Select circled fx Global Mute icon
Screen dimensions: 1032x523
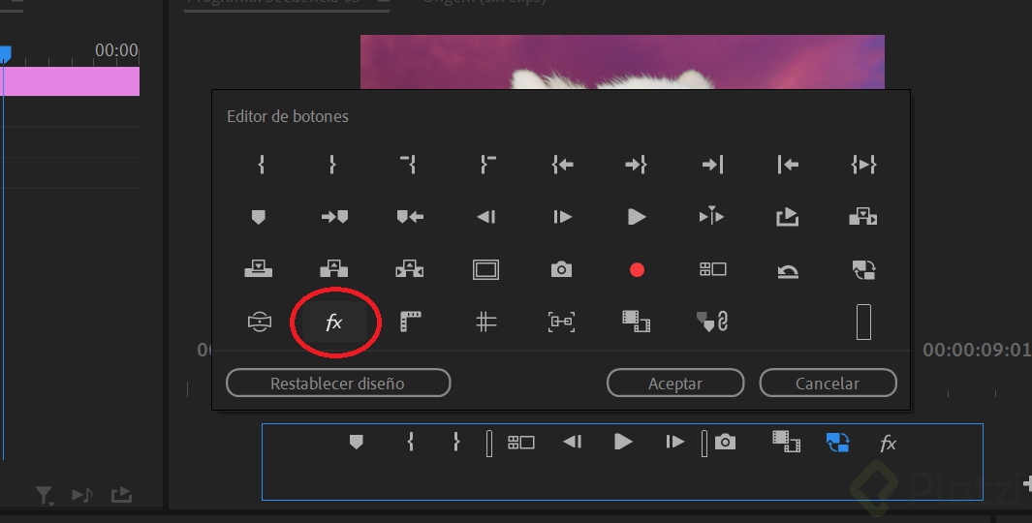[x=333, y=323]
